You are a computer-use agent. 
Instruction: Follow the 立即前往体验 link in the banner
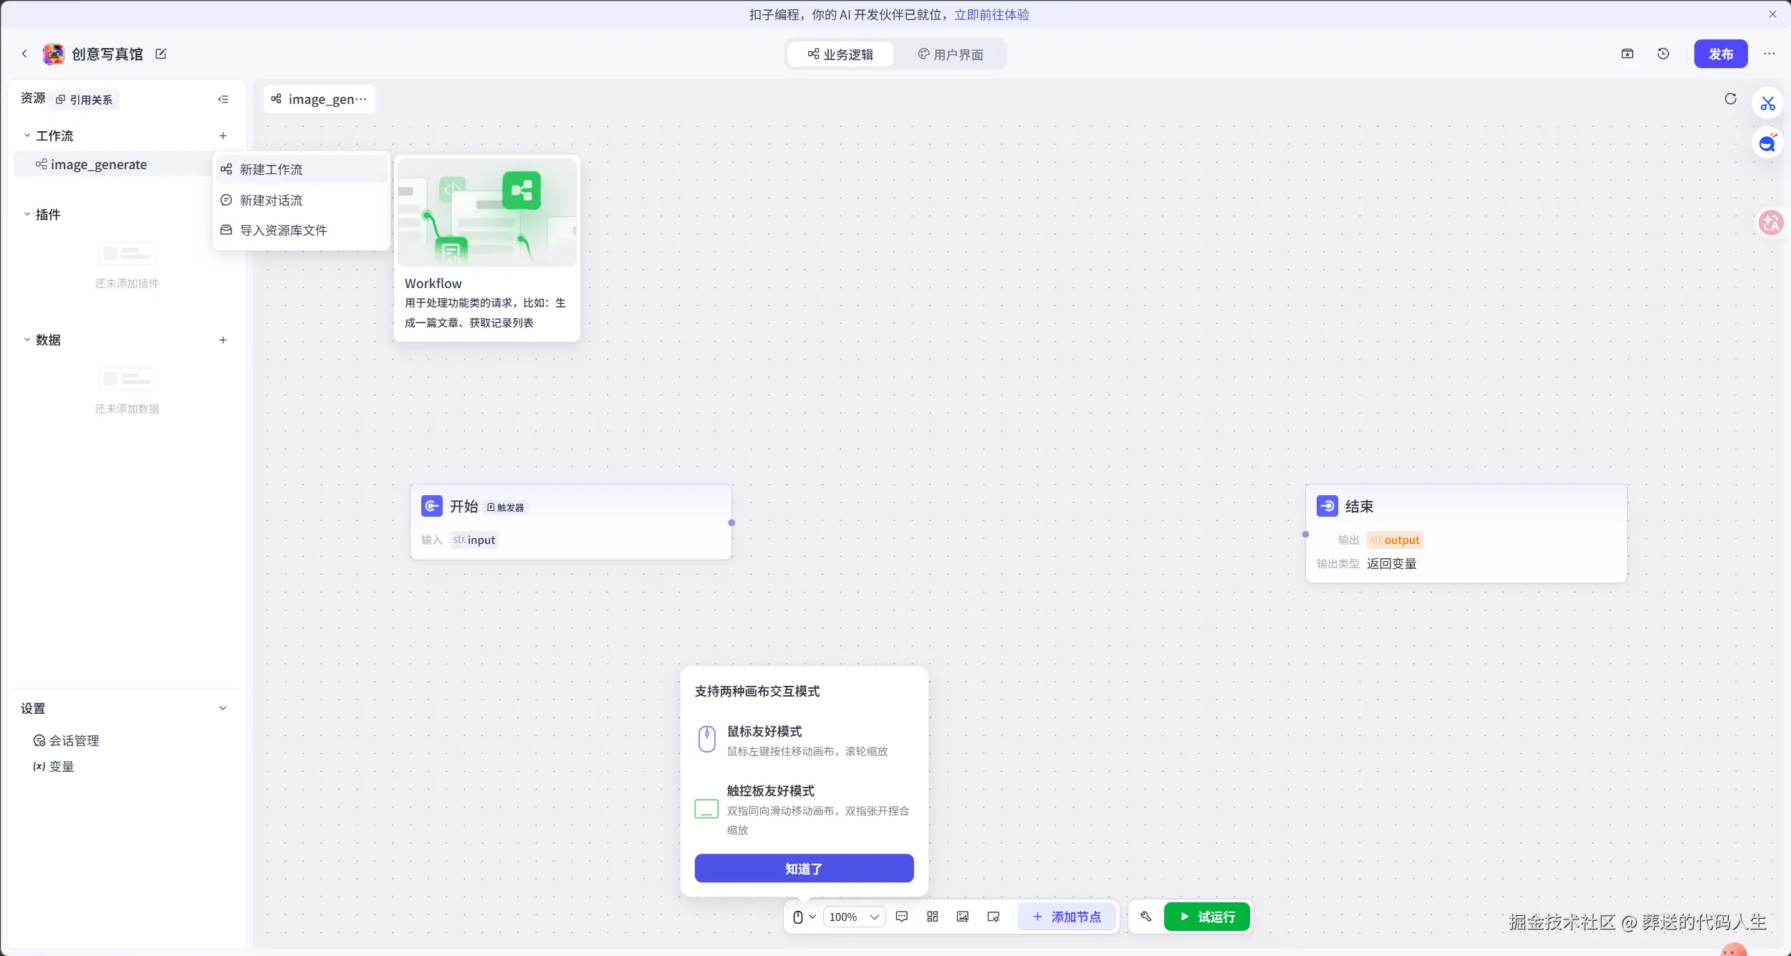[991, 14]
